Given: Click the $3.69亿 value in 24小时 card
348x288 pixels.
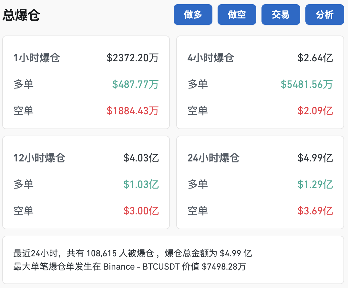Looking at the screenshot, I should coord(315,211).
